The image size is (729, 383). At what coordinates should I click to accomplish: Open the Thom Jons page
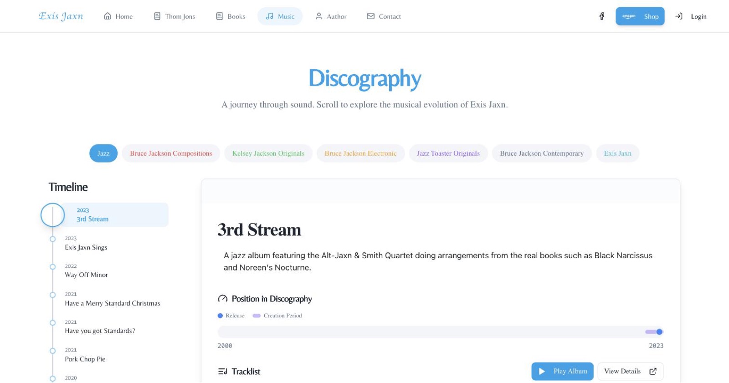pyautogui.click(x=175, y=16)
